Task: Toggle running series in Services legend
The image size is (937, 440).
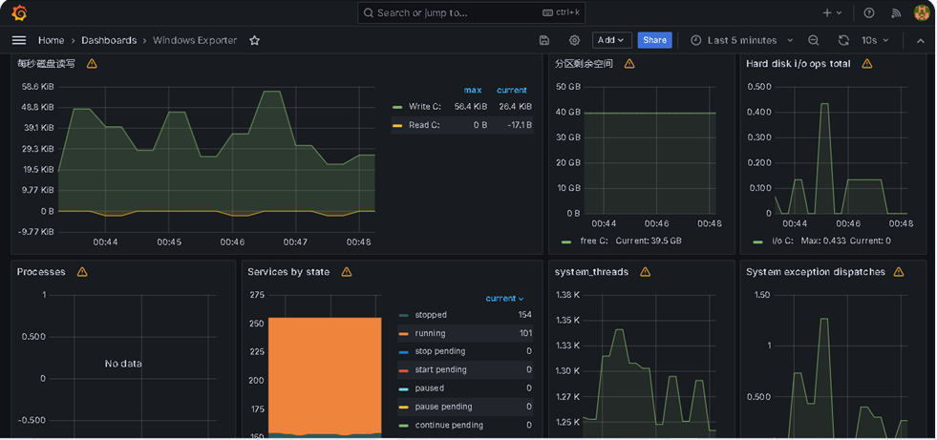Action: (x=430, y=333)
